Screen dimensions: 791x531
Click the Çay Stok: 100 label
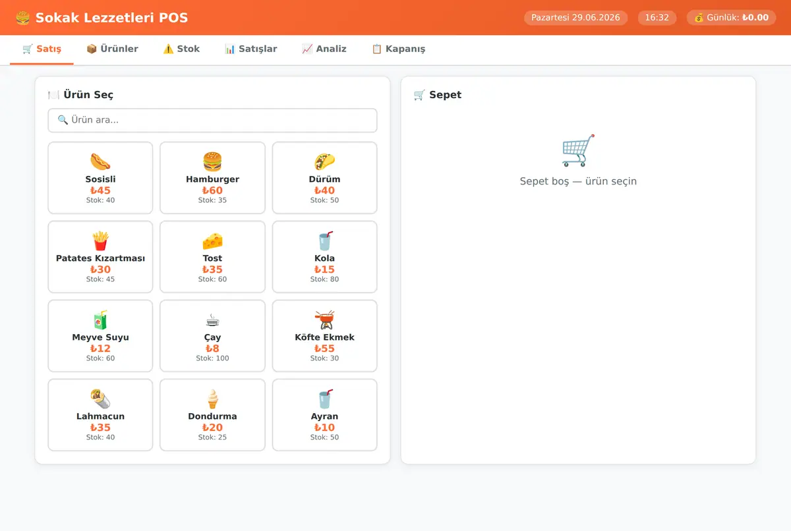click(212, 358)
